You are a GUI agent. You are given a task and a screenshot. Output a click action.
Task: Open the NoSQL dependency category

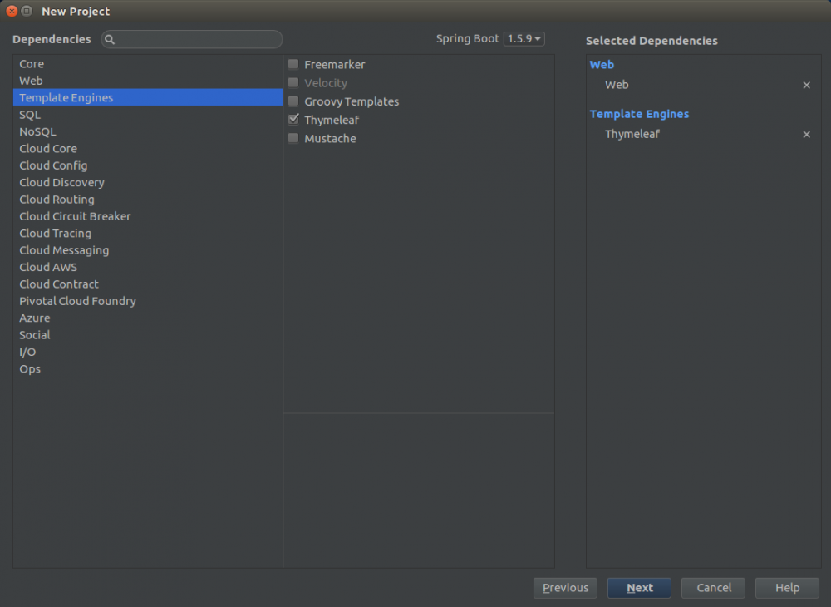tap(37, 131)
